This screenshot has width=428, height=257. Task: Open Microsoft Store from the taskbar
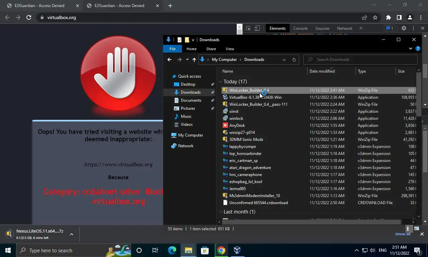tap(205, 250)
